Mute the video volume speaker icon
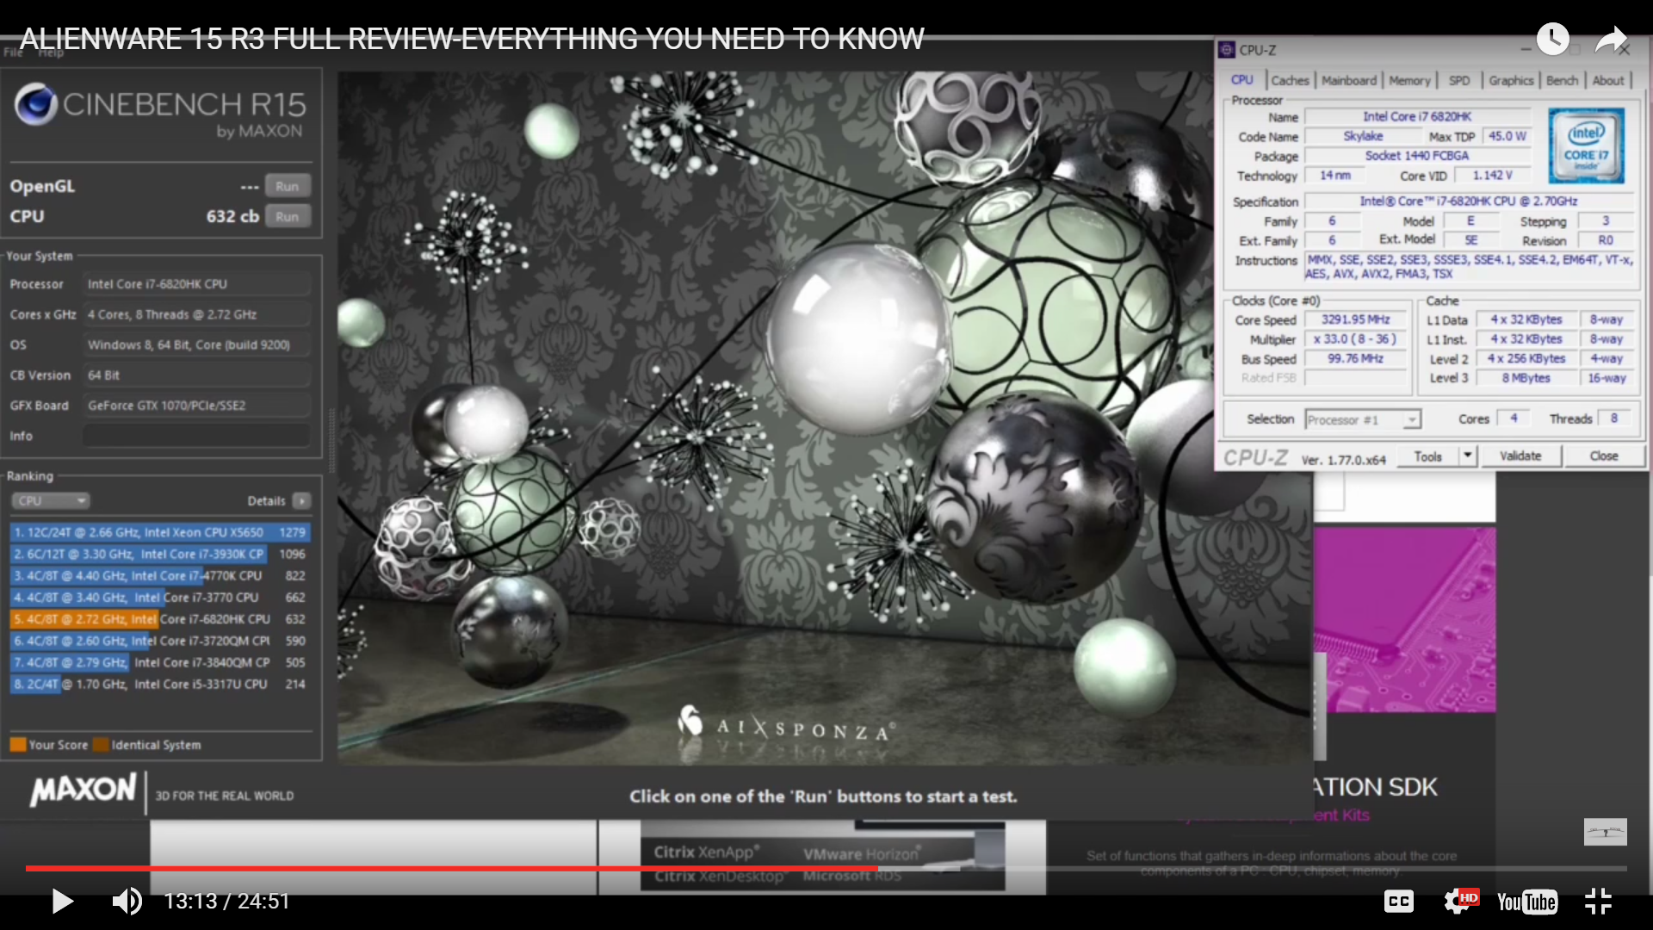The width and height of the screenshot is (1653, 930). 127,902
